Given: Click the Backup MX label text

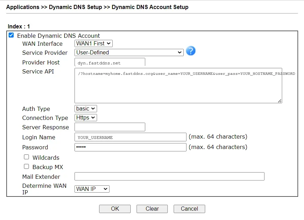Looking at the screenshot, I should click(x=48, y=167).
